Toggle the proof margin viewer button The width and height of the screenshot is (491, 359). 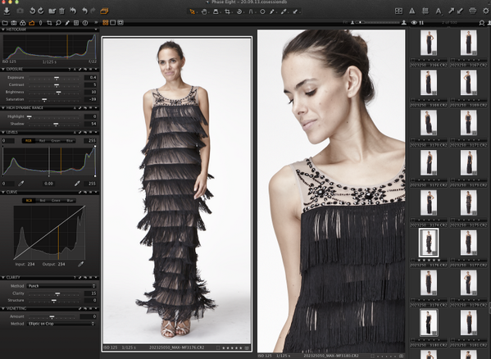click(x=120, y=22)
